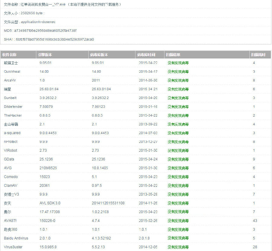
Task: Click the 熊猫卫士 row name
Action: coord(11,63)
